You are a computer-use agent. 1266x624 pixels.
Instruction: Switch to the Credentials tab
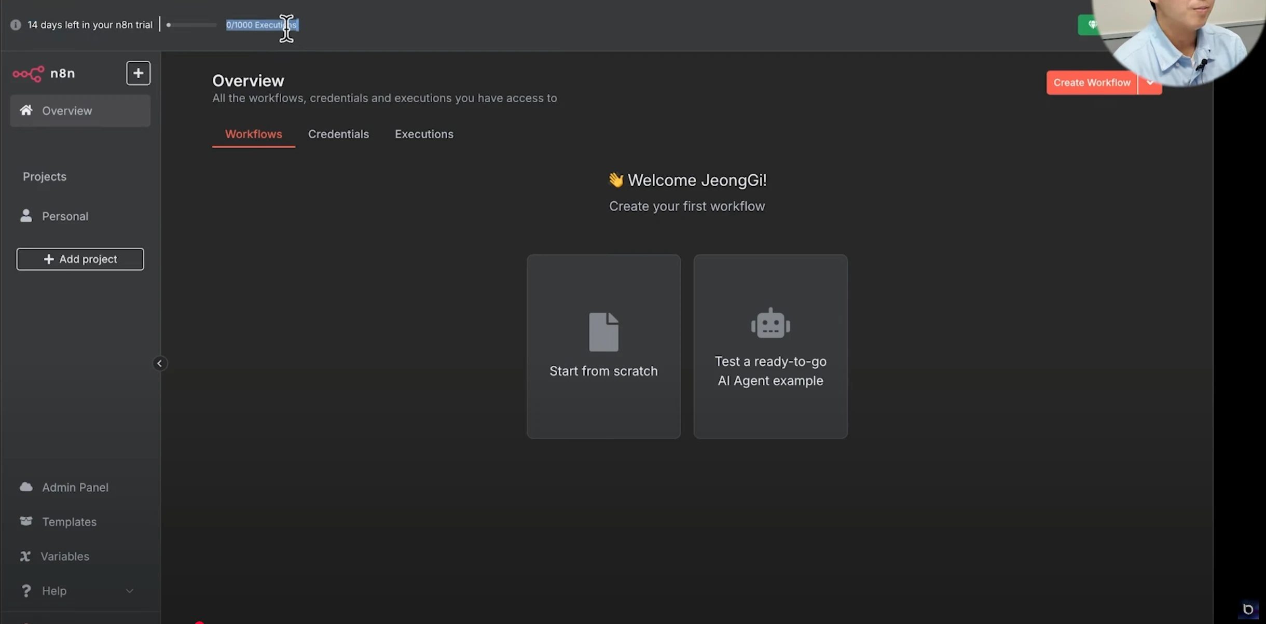[x=338, y=134]
